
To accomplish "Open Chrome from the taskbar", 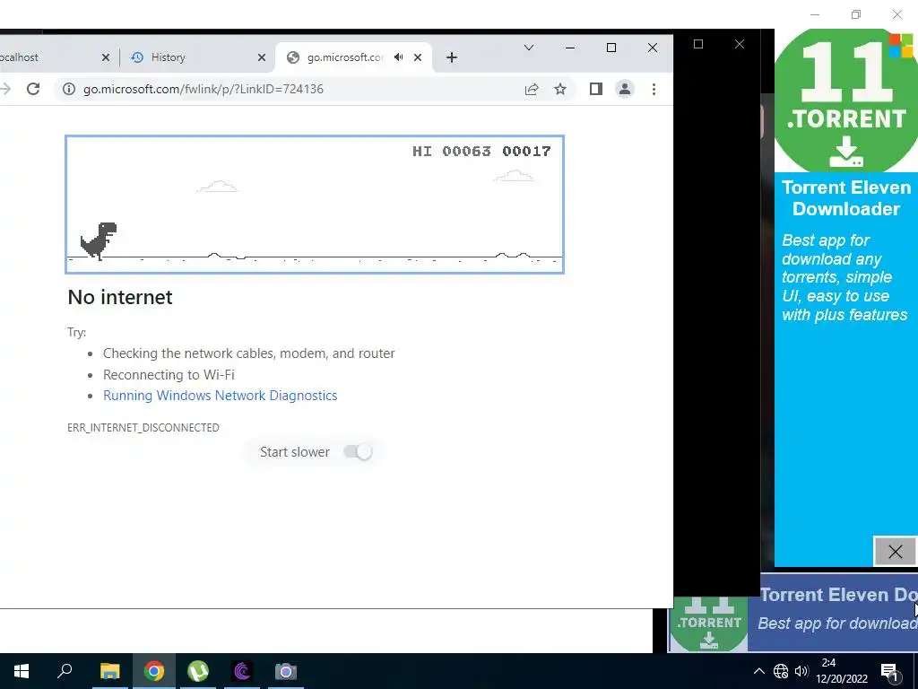I will [x=154, y=671].
